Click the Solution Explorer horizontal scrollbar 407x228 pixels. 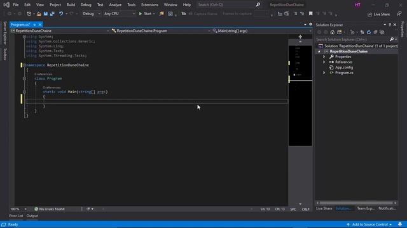pyautogui.click(x=356, y=203)
